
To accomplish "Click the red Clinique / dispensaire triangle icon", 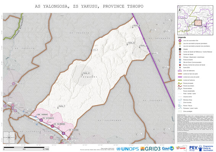I will (x=180, y=57).
